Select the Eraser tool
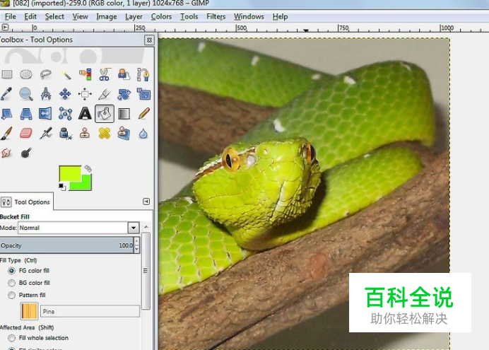Image resolution: width=489 pixels, height=350 pixels. pos(26,134)
